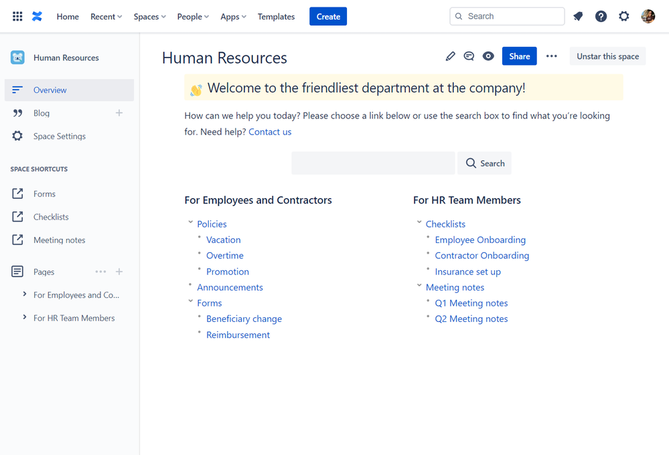Collapse the Meeting notes list chevron
669x455 pixels.
point(419,285)
